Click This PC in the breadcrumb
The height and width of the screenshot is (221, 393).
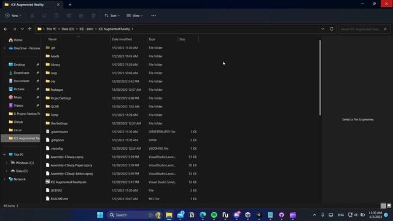point(52,29)
